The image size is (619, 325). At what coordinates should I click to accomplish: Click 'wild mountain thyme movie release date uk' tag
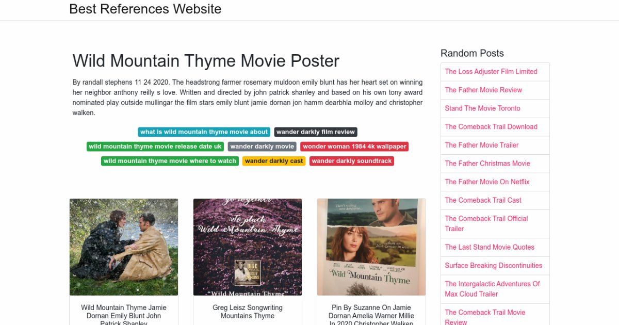pos(155,147)
